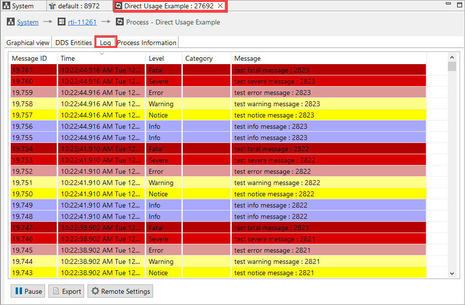465x305 pixels.
Task: Click message 'test fatal message : 2821'
Action: (271, 228)
